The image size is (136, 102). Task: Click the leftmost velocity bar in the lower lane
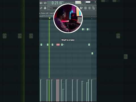click(x=41, y=90)
